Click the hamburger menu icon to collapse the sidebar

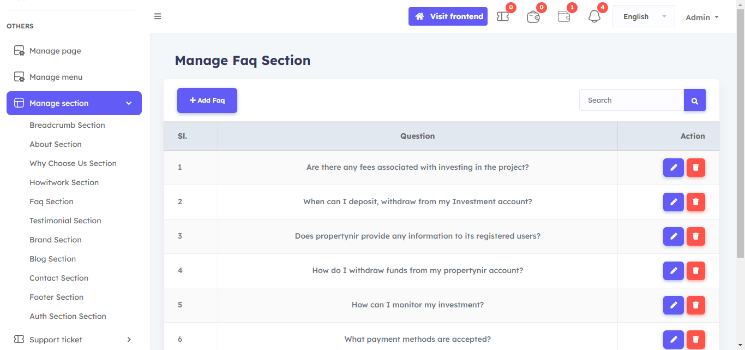pos(158,16)
